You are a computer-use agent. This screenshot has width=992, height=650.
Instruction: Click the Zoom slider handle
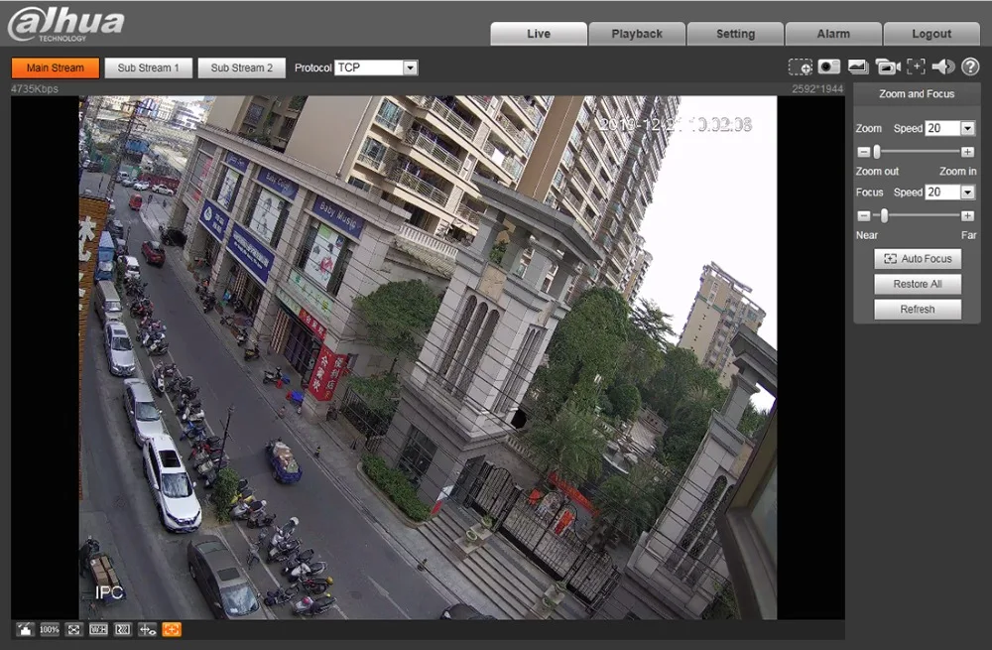click(x=877, y=152)
